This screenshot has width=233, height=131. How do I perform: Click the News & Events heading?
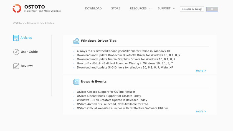(94, 82)
